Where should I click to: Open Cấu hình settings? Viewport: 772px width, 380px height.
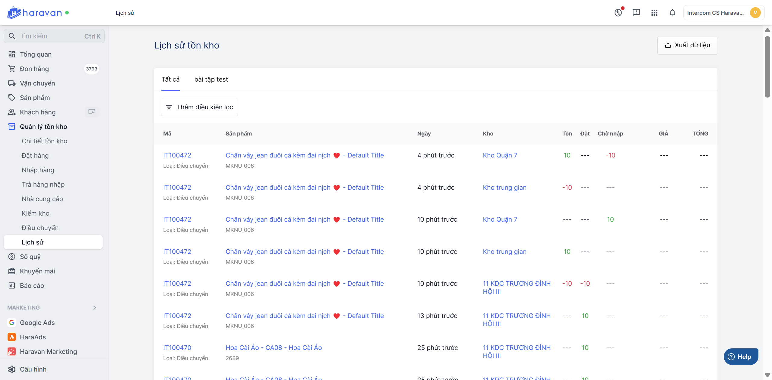coord(33,369)
